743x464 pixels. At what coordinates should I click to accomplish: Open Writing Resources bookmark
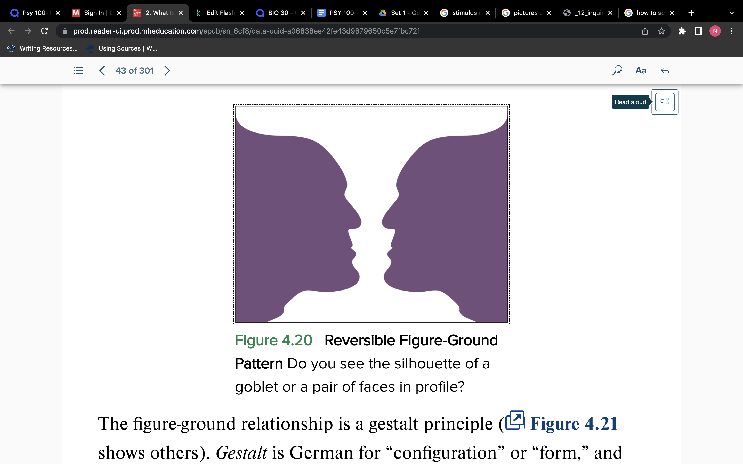point(42,48)
